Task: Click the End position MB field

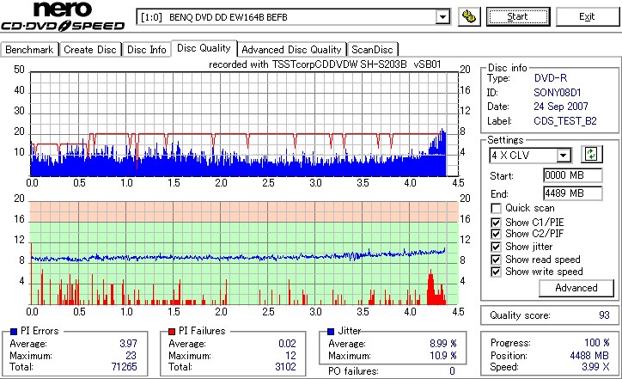Action: coord(572,193)
